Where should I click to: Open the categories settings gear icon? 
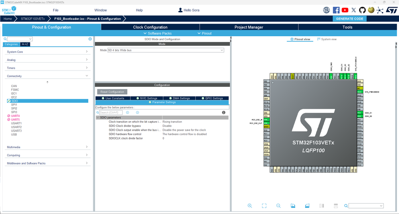[x=90, y=39]
